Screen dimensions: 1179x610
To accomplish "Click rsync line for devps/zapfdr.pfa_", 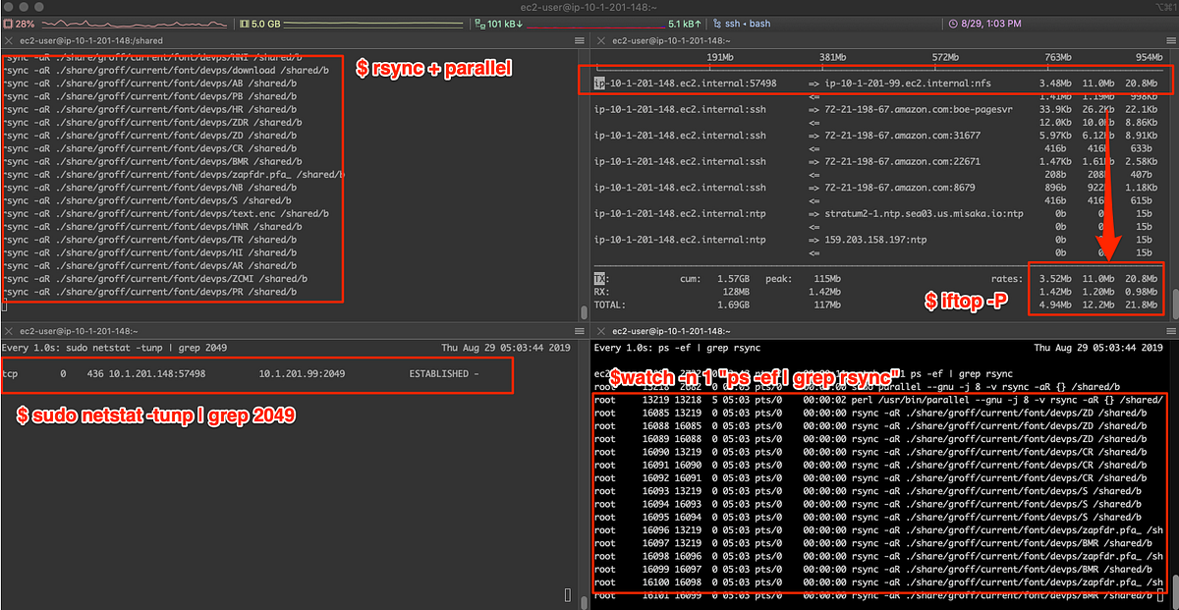I will click(174, 174).
